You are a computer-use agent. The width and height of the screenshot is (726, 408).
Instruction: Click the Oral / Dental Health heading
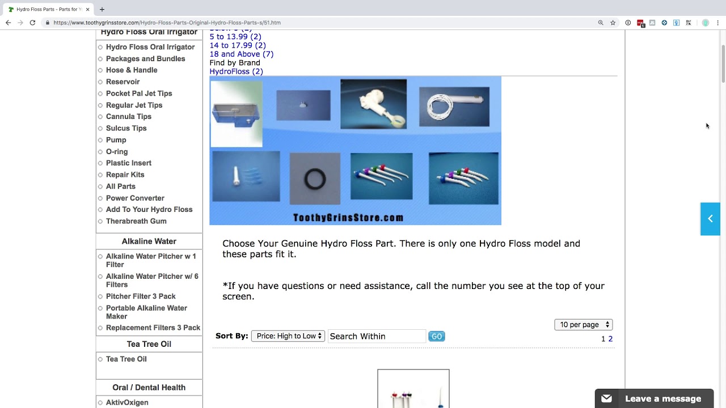pos(149,388)
